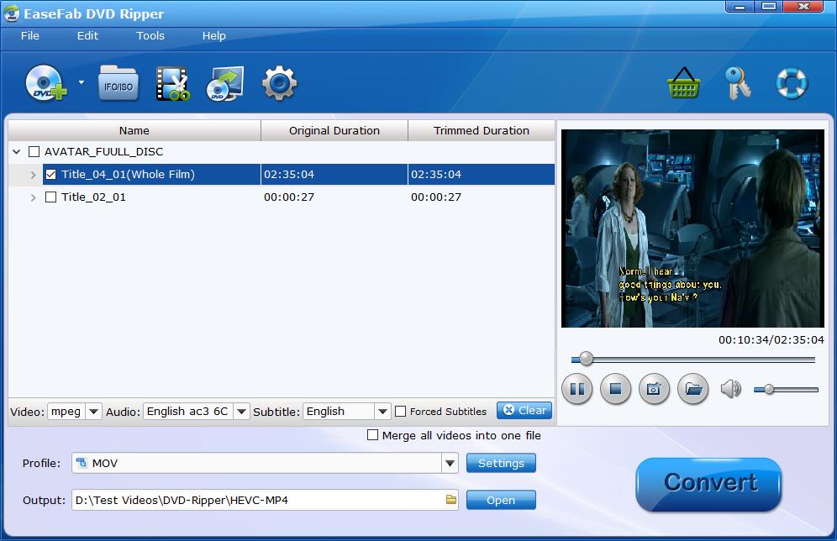Click the Clear button
The height and width of the screenshot is (541, 837).
click(524, 410)
